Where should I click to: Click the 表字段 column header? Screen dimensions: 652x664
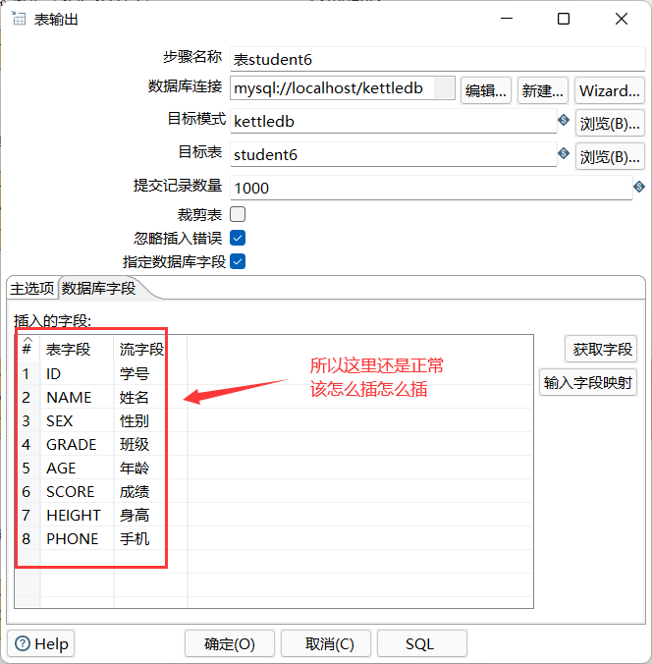click(x=77, y=349)
